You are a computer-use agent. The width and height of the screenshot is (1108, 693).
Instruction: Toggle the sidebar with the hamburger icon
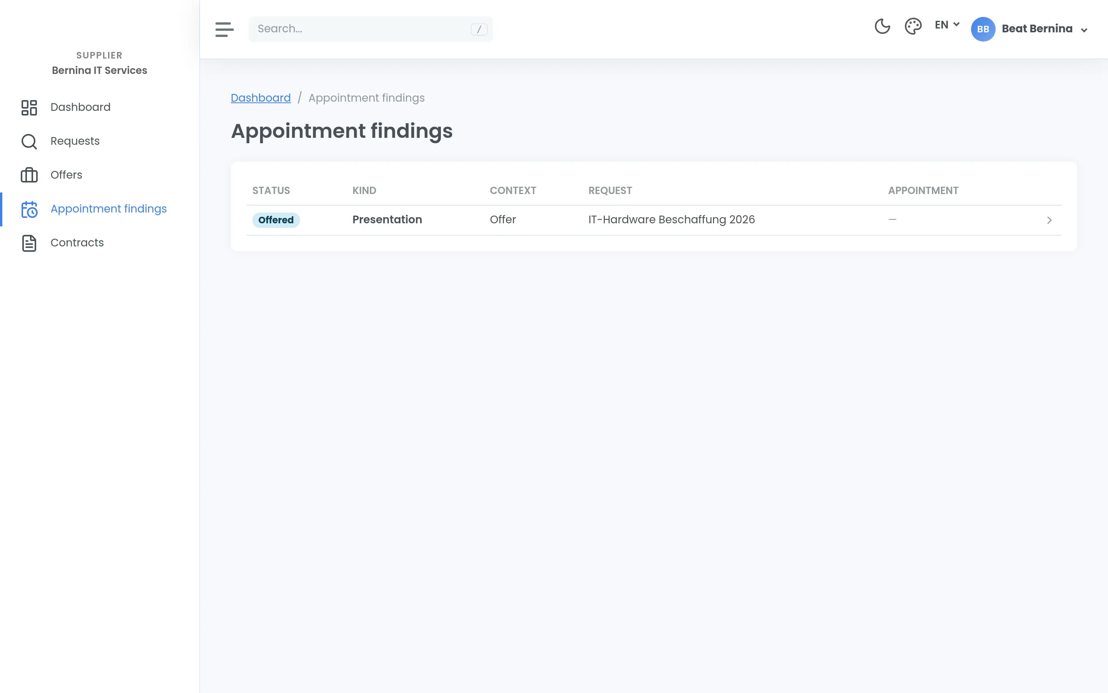coord(224,29)
